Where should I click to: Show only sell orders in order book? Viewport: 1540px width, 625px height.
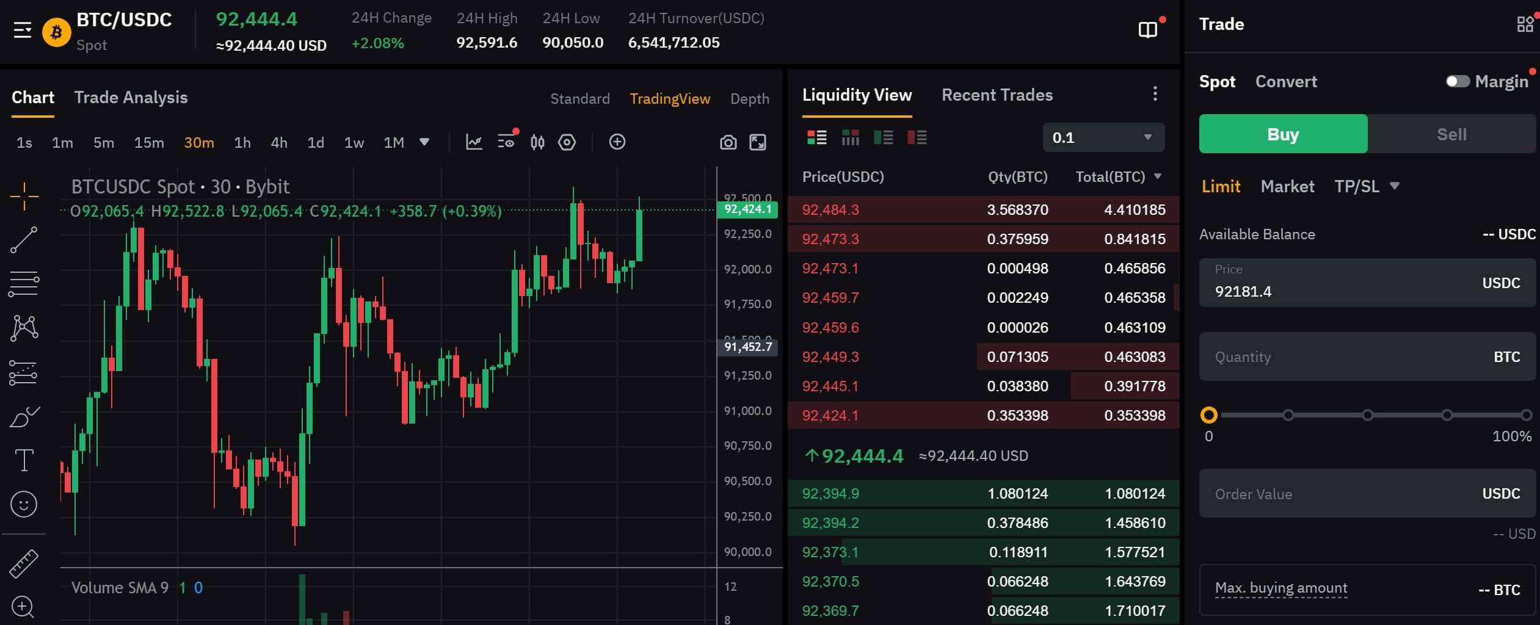917,137
